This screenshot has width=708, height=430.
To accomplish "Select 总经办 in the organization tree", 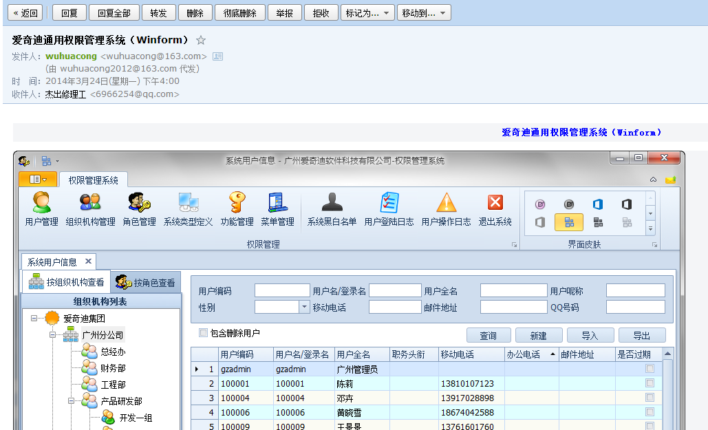I will coord(113,352).
